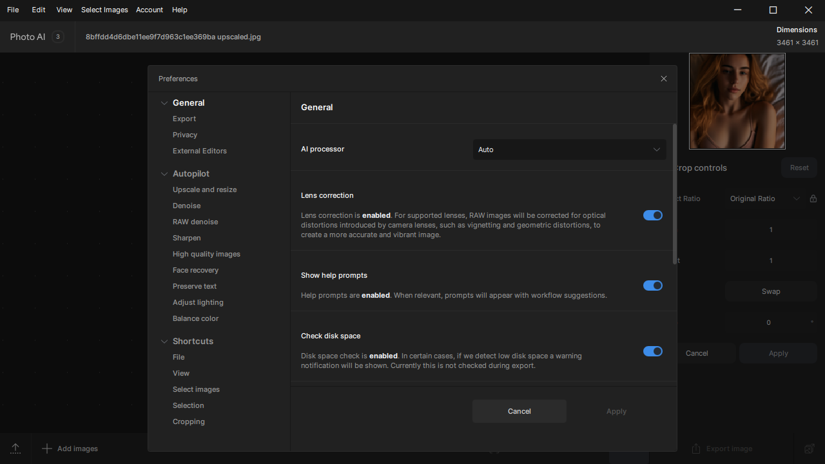The width and height of the screenshot is (825, 464).
Task: Open the Select Images menu
Action: tap(104, 10)
